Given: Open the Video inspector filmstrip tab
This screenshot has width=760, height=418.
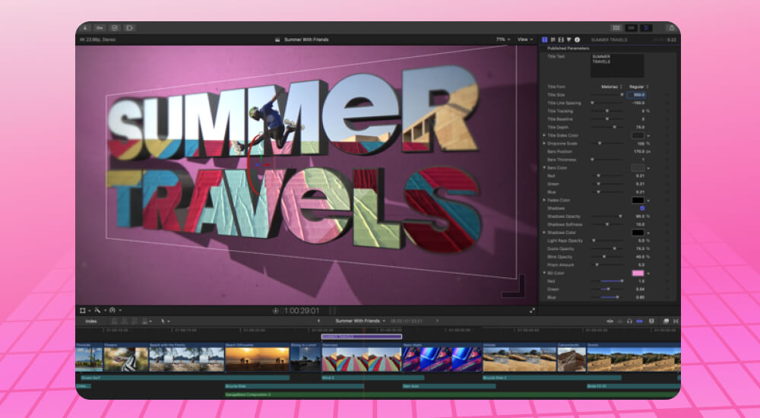Looking at the screenshot, I should click(561, 40).
